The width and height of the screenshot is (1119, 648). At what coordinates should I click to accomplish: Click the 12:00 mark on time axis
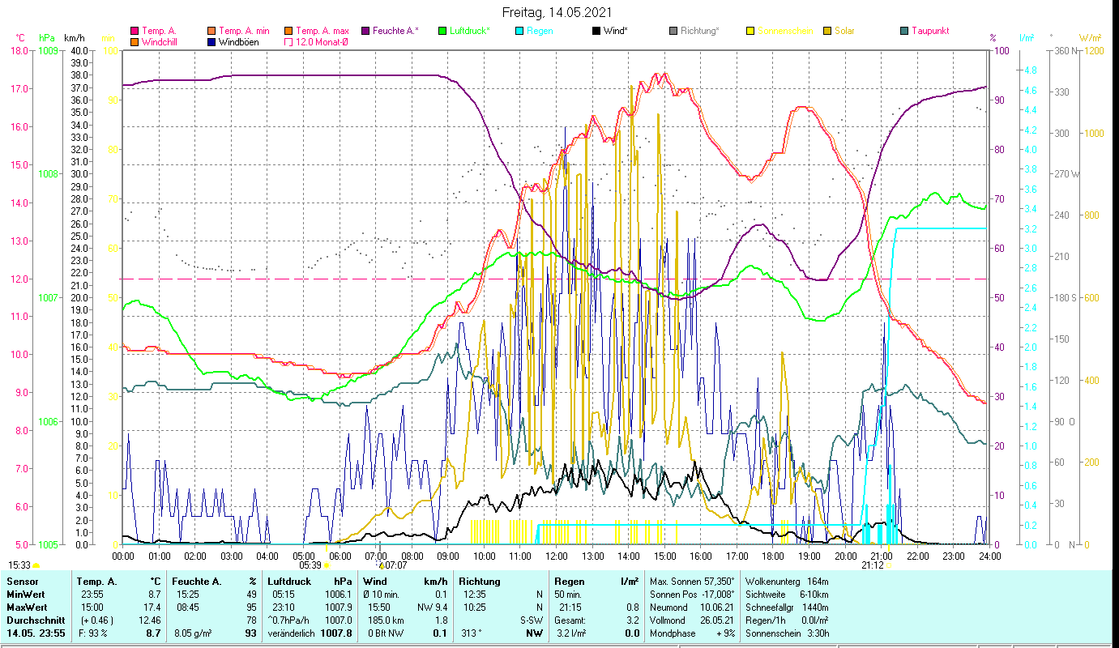(557, 556)
